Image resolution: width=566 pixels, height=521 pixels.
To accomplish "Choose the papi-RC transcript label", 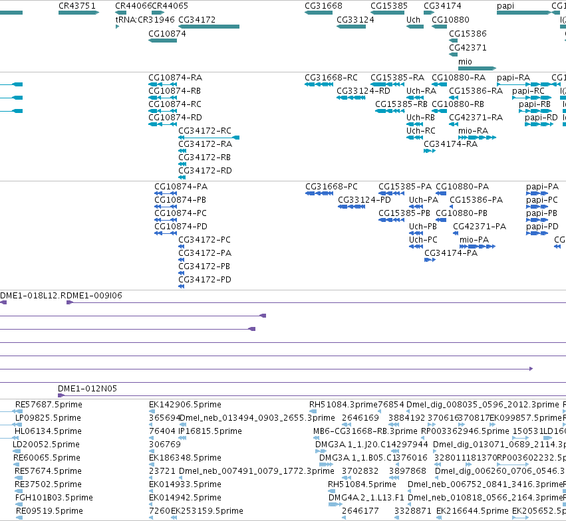I will tap(529, 91).
